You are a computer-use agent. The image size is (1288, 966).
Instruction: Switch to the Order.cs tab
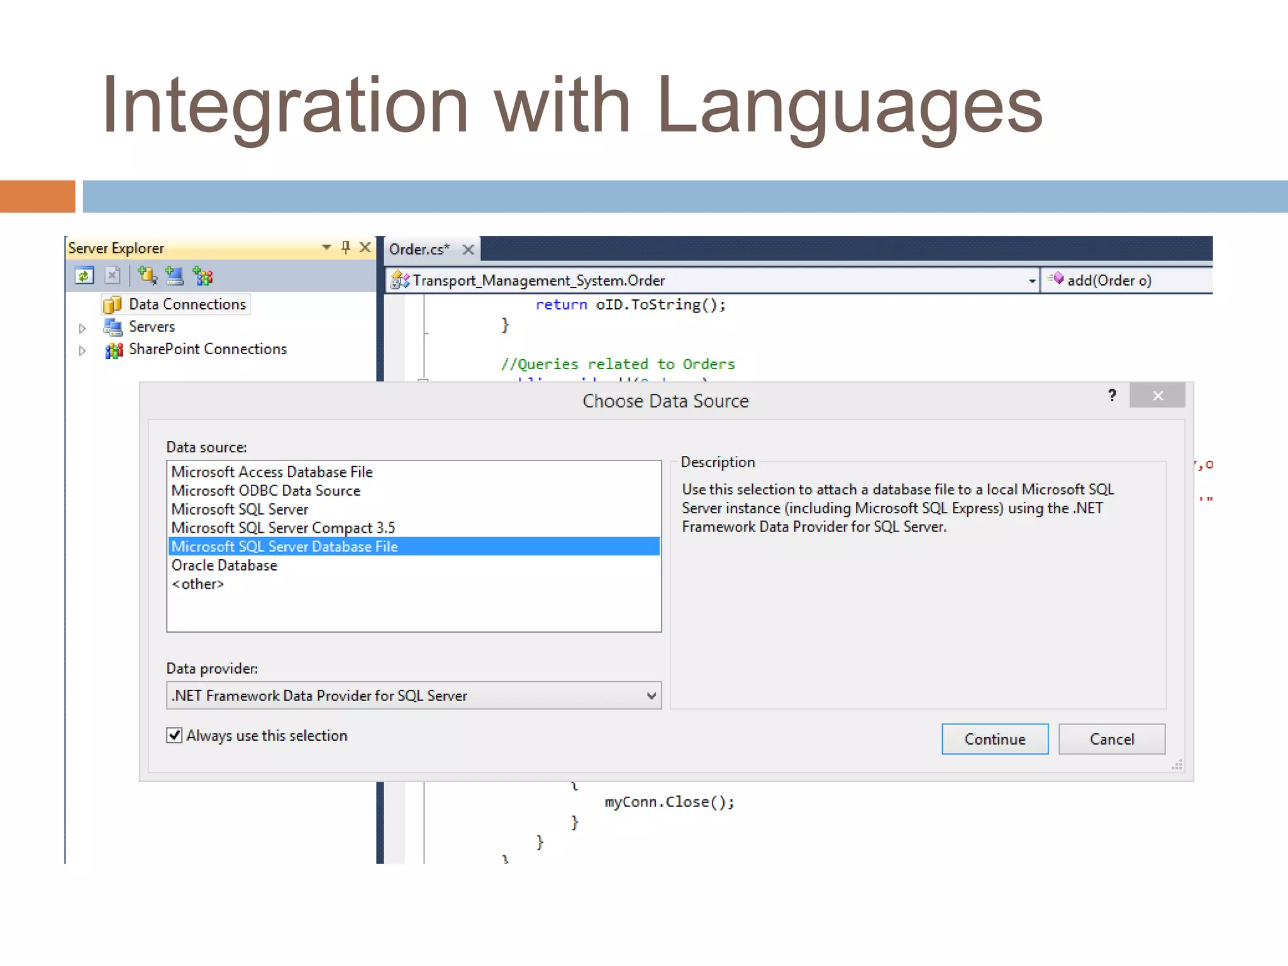coord(419,250)
